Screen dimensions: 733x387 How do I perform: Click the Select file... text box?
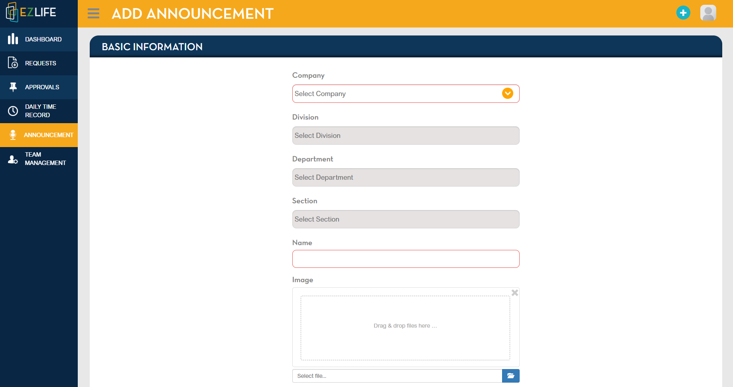point(397,376)
